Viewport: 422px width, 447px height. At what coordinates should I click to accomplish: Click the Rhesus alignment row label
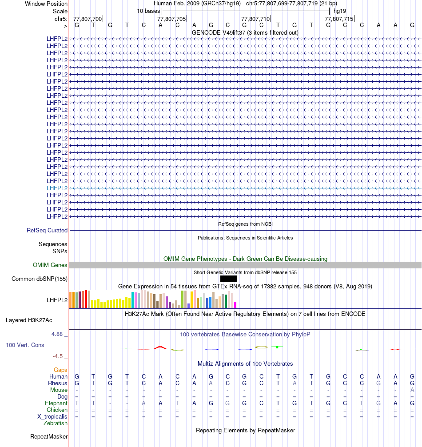point(58,383)
